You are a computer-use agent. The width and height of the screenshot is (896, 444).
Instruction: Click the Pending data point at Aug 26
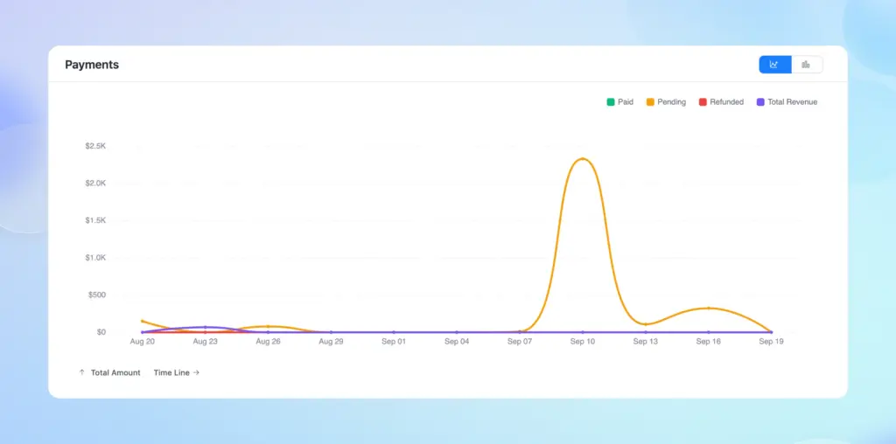pyautogui.click(x=268, y=326)
